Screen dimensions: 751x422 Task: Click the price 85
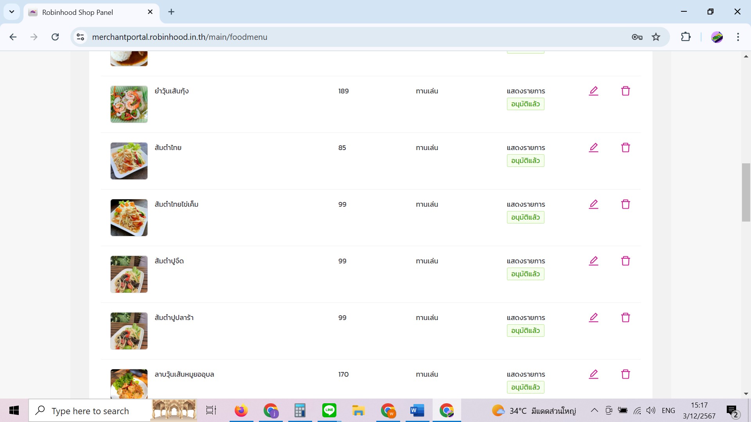click(342, 148)
